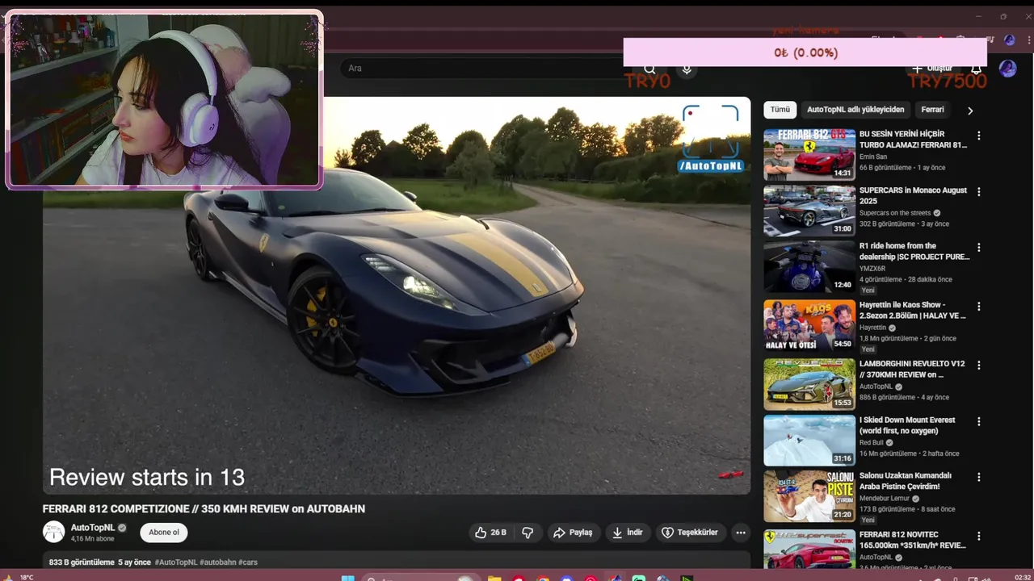Open the Ferrari 812 GTS thumbnail by Emin San
This screenshot has width=1034, height=581.
click(809, 154)
